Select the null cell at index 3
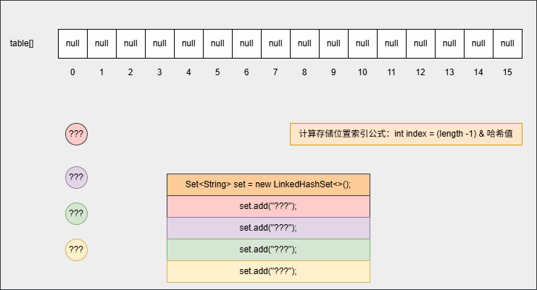This screenshot has height=290, width=537. point(159,43)
